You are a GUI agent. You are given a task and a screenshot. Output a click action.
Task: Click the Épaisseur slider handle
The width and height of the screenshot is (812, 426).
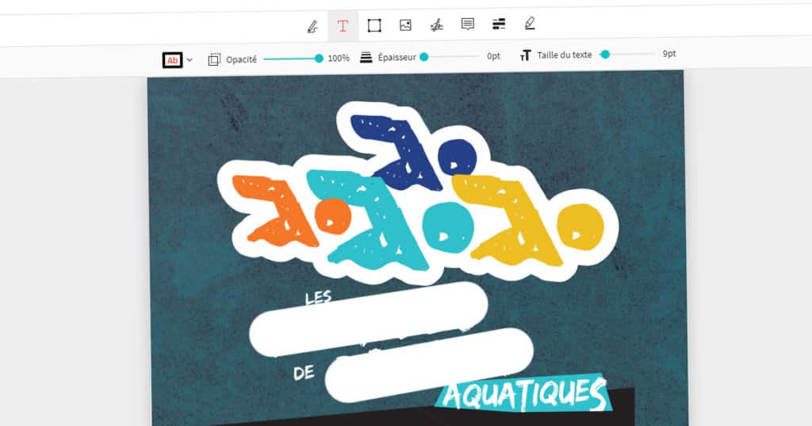[x=424, y=57]
